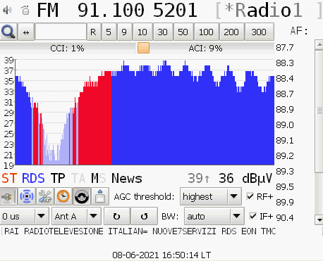Screen dimensions: 323x261
Task: Select scan step 9 button
Action: 124,32
